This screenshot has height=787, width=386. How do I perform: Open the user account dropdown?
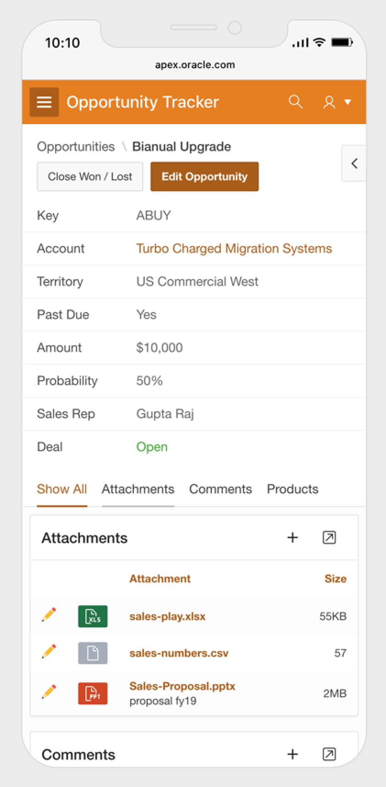[x=337, y=102]
